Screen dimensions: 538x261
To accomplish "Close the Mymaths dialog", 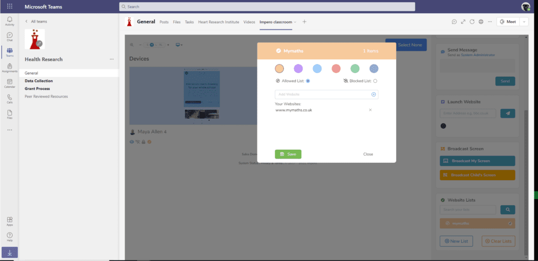I will [x=368, y=154].
